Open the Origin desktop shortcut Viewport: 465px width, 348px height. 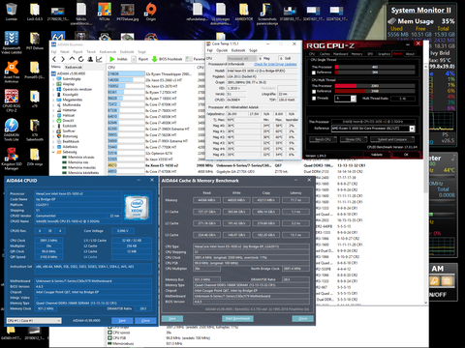(150, 11)
